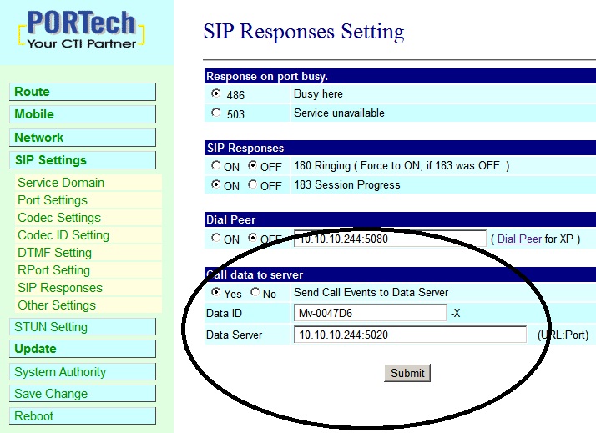
Task: Click the 'Service unavailable' text
Action: (339, 113)
